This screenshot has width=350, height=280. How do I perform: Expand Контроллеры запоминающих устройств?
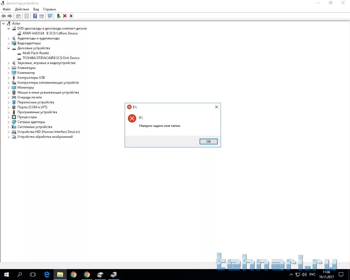coord(8,83)
